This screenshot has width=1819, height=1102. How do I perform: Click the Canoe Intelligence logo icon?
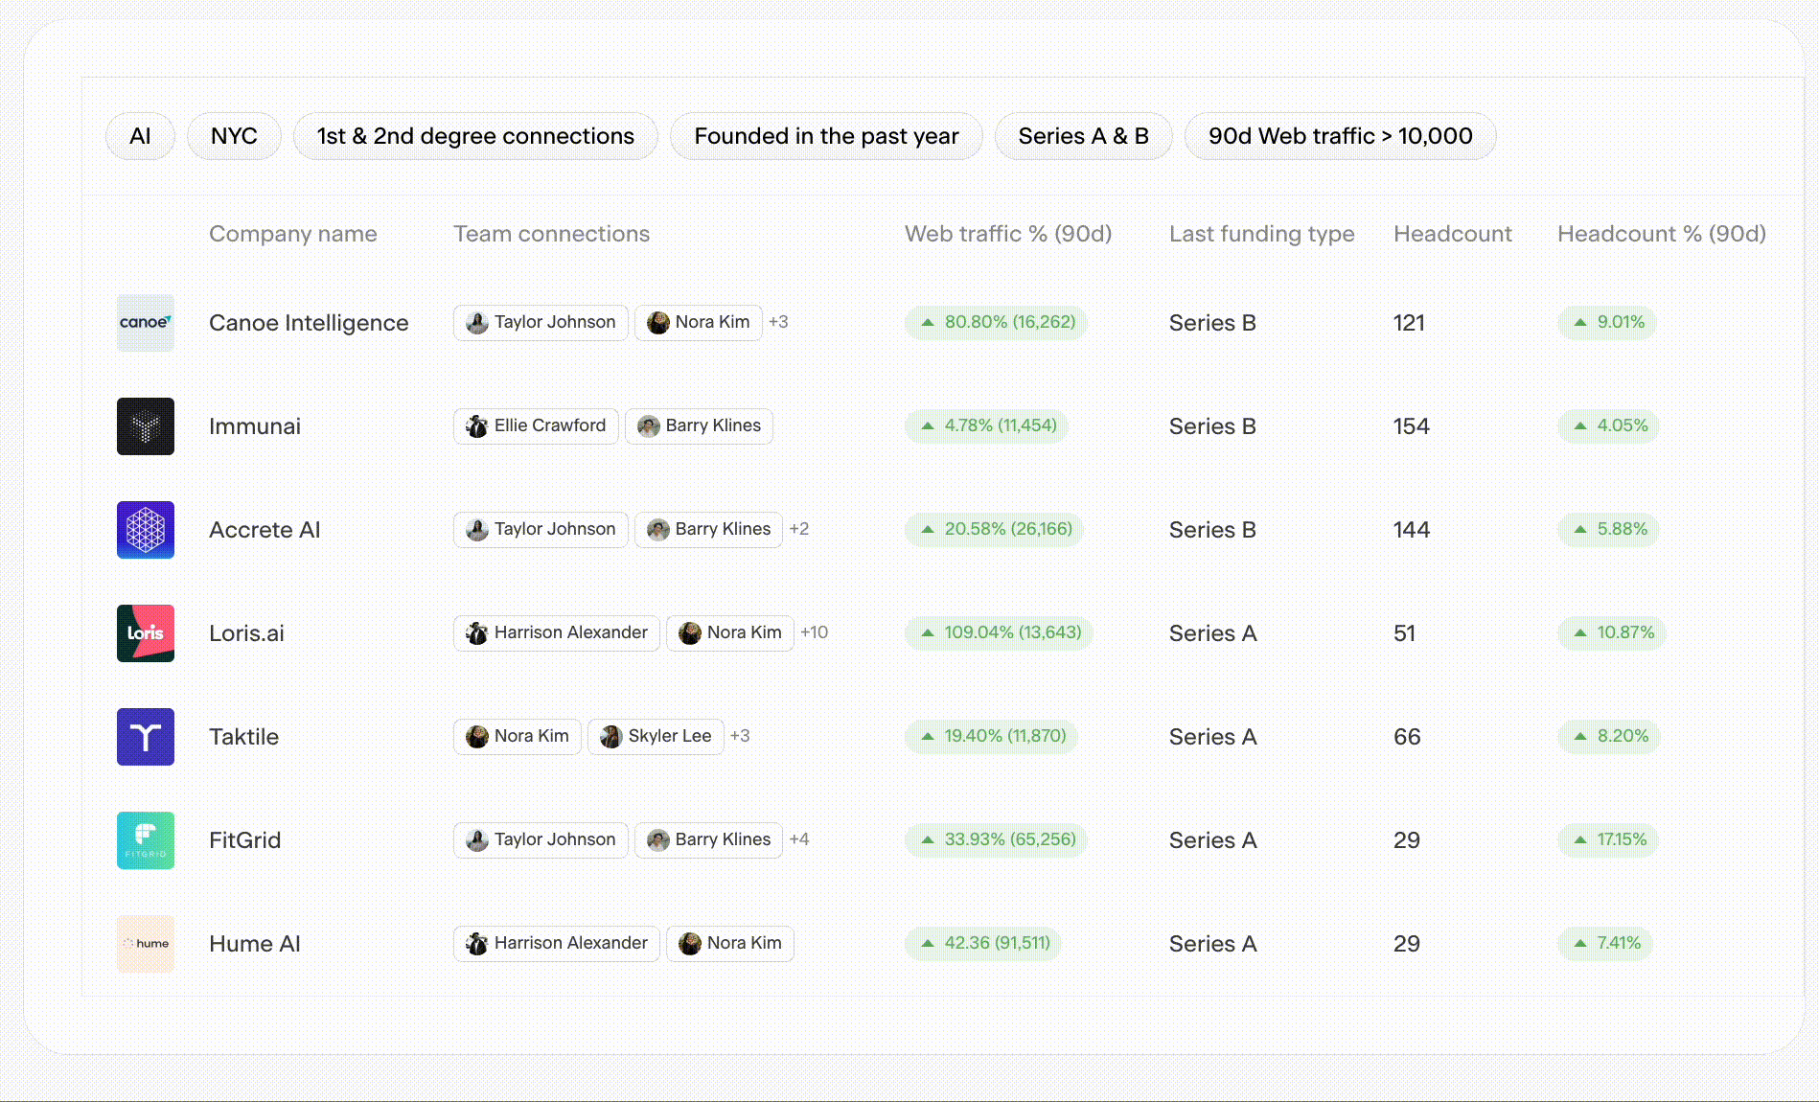pyautogui.click(x=146, y=323)
